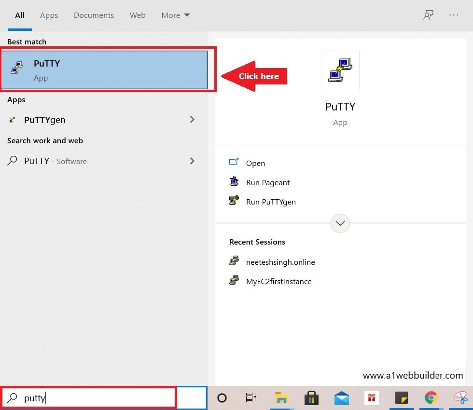Switch to the Apps tab

(49, 15)
